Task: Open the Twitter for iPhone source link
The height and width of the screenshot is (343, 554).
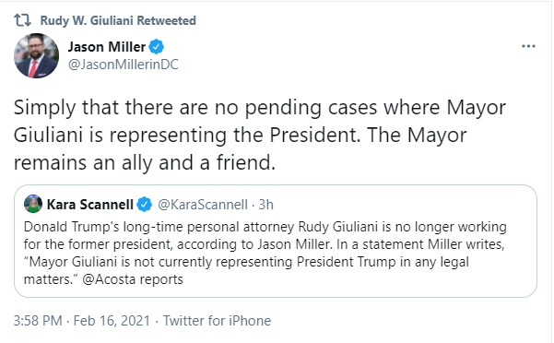Action: click(x=217, y=321)
